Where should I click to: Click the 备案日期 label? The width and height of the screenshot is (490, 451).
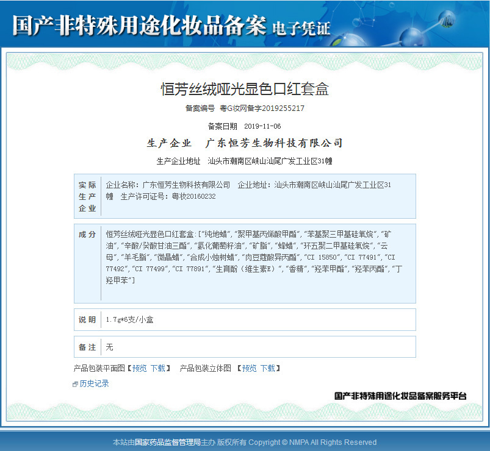point(223,126)
